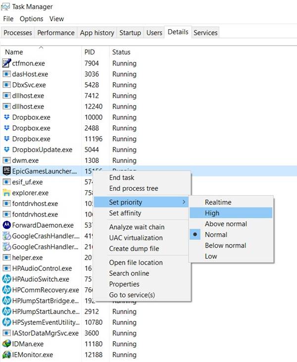Click the HPJumpStartBridge HP icon

(x=7, y=301)
